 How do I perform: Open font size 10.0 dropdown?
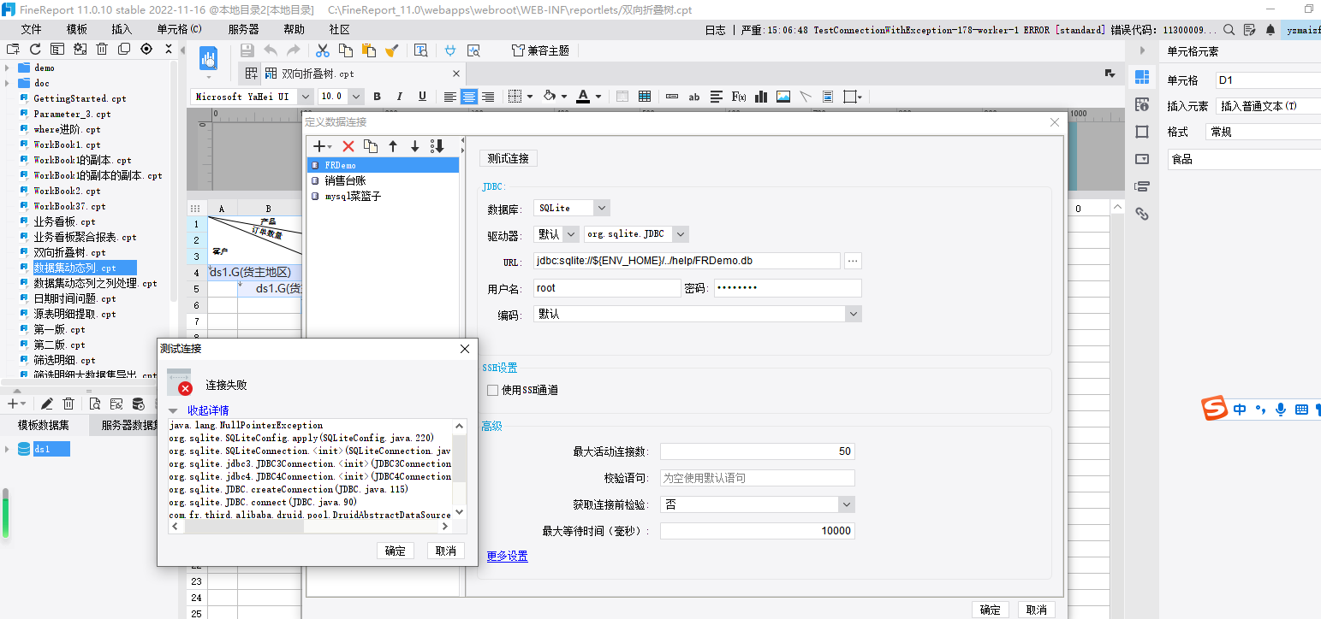click(x=355, y=97)
